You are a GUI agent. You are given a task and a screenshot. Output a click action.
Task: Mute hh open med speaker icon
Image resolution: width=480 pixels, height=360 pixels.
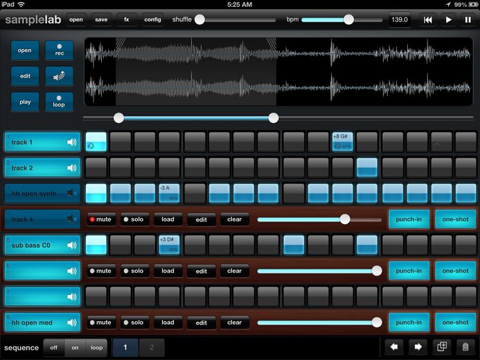(x=71, y=323)
